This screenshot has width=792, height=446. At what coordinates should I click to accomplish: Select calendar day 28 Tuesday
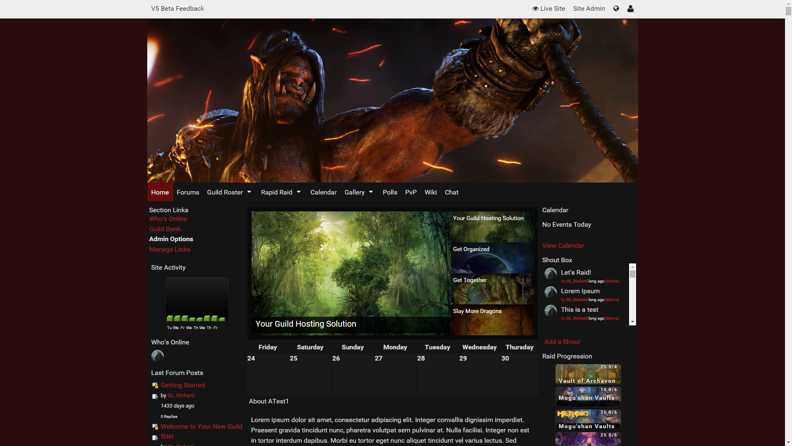pos(437,374)
